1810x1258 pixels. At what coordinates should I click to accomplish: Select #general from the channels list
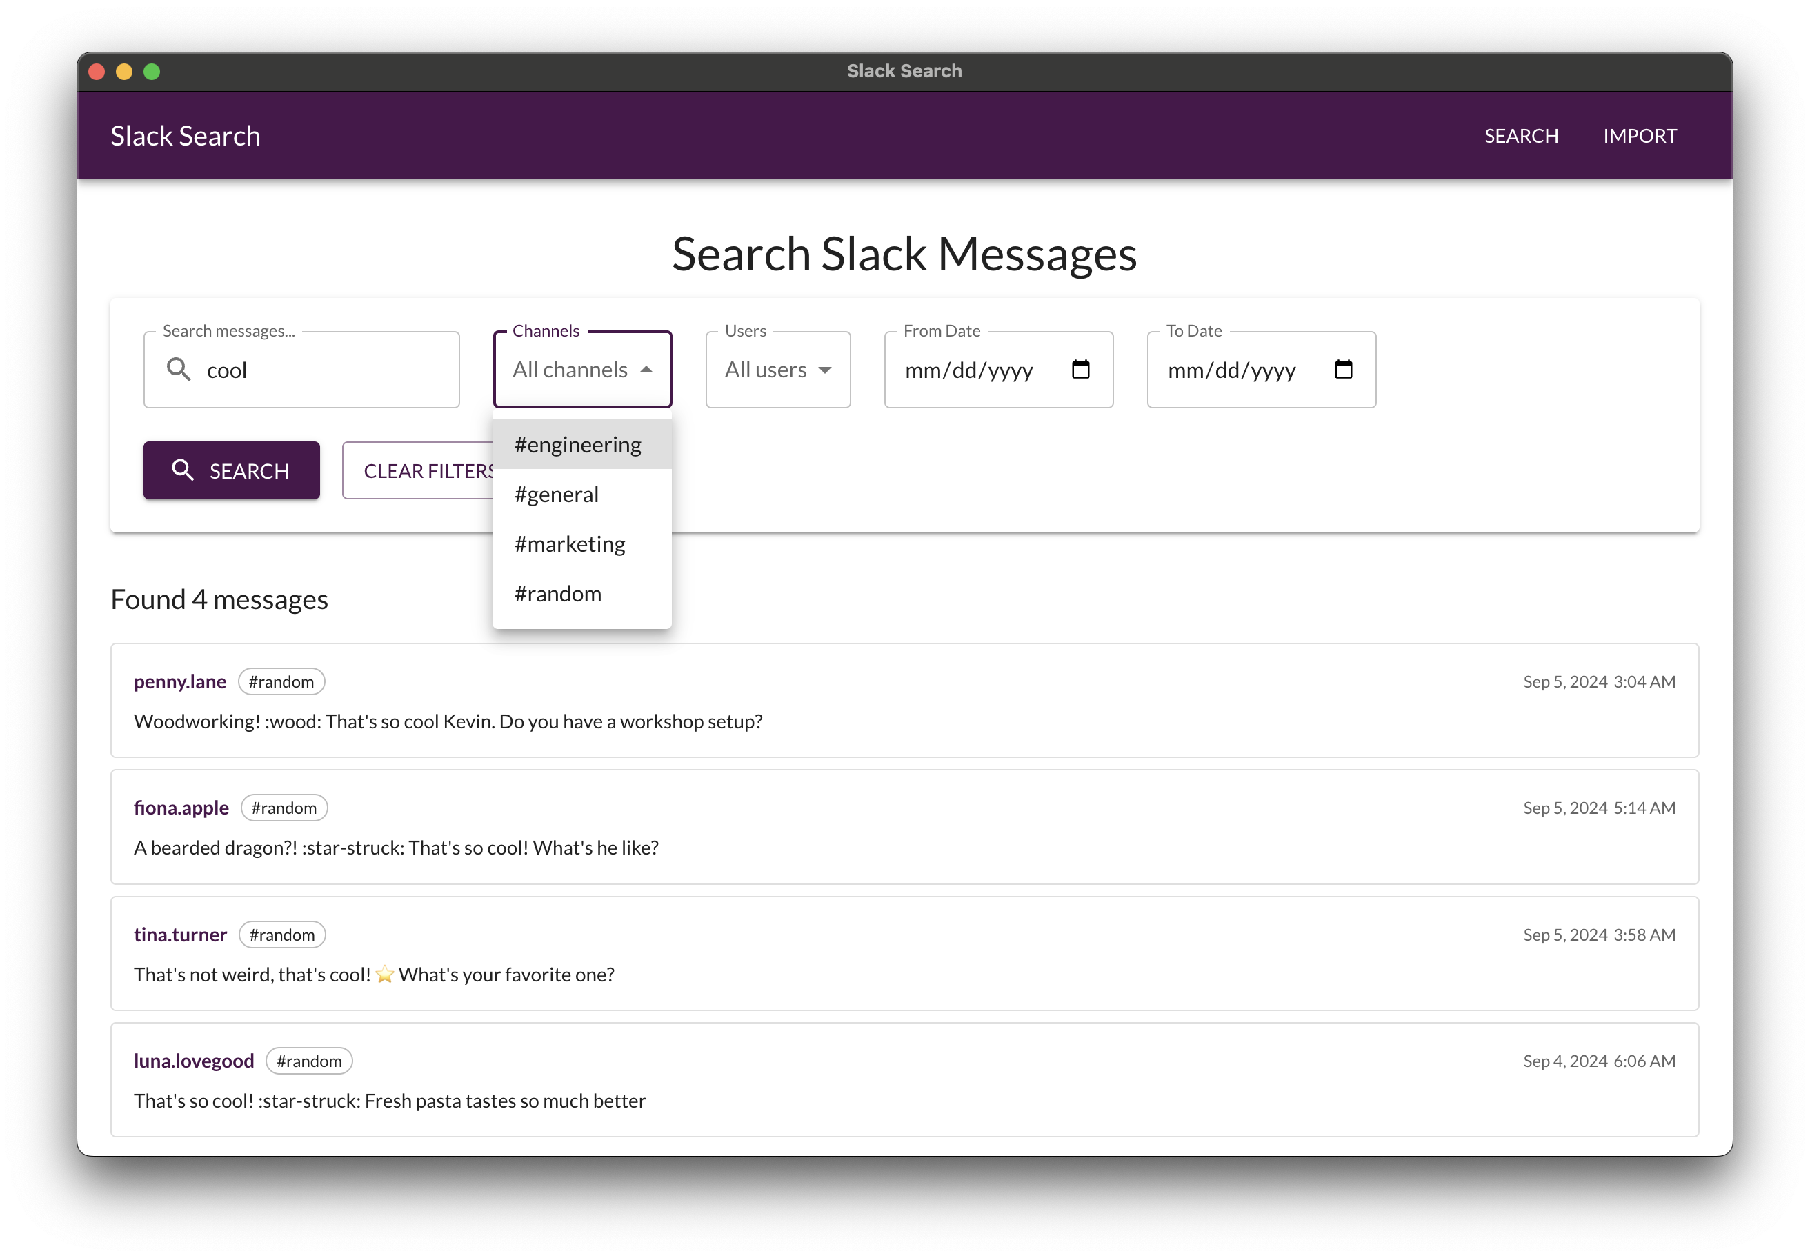point(557,495)
